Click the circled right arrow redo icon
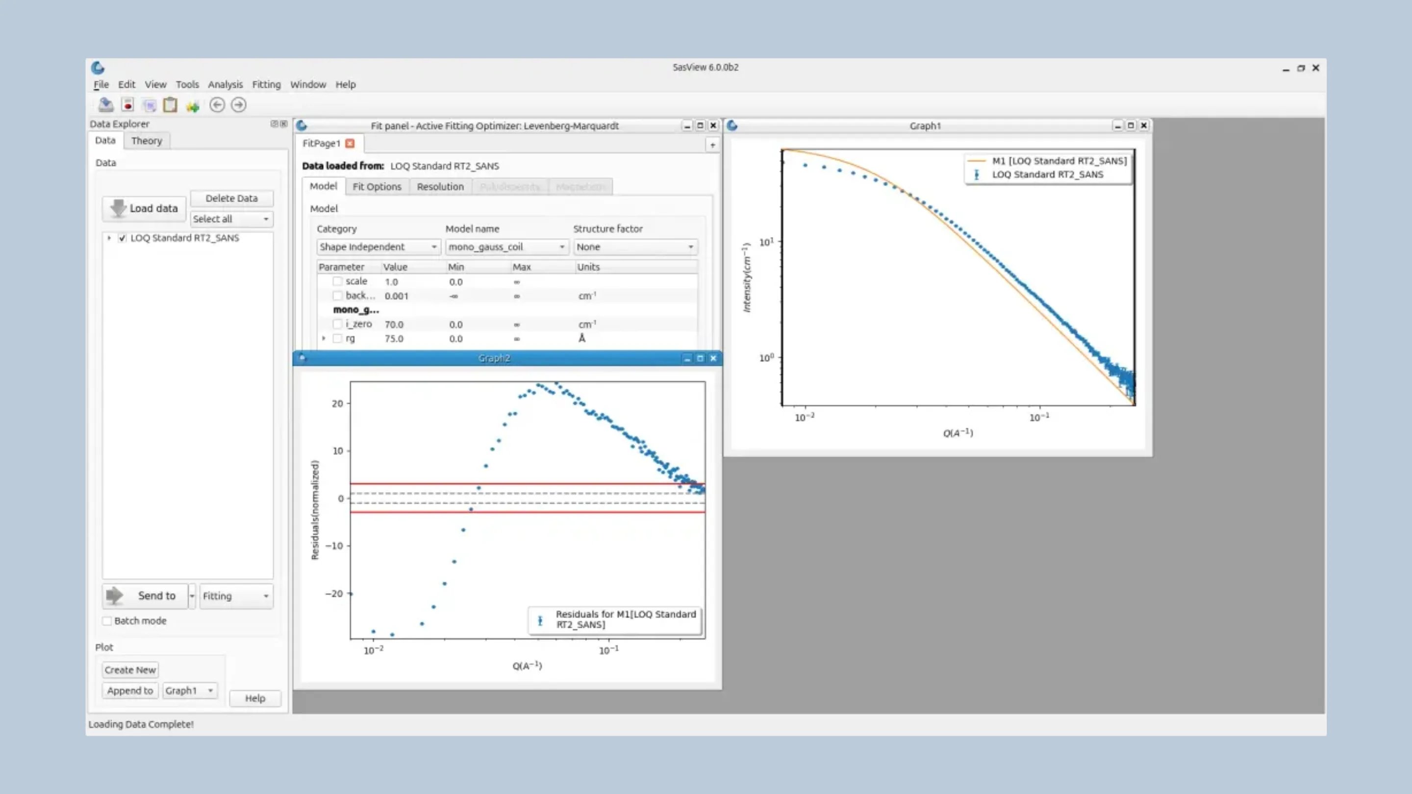Screen dimensions: 1412x794 (238, 105)
